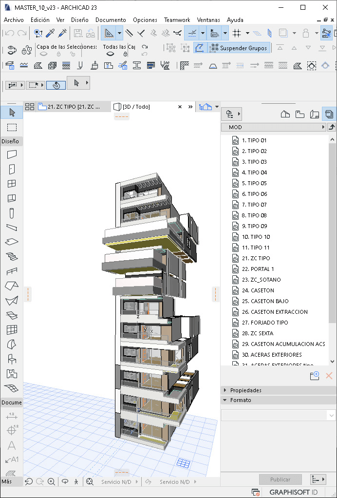This screenshot has width=337, height=498.
Task: Select the Column tool
Action: 12,213
